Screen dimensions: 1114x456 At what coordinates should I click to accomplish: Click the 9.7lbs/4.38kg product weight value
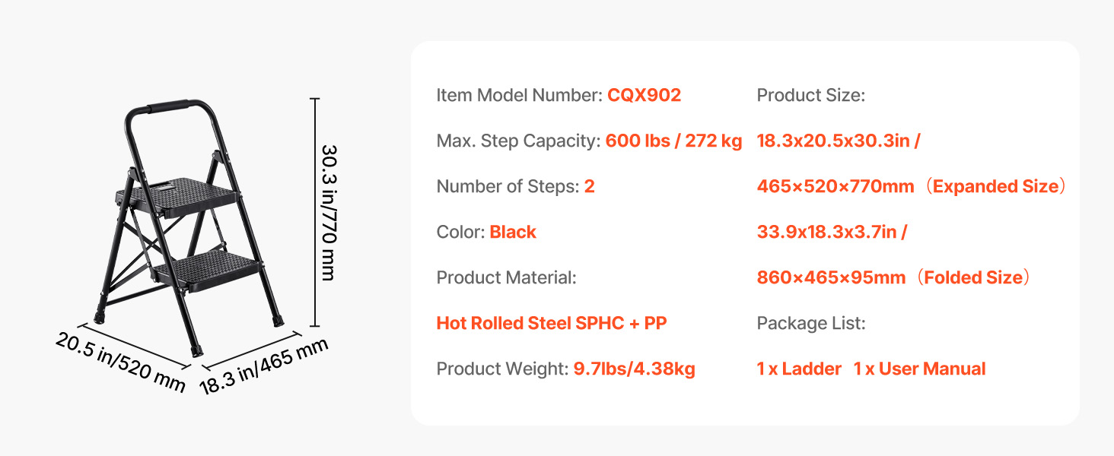[x=634, y=369]
